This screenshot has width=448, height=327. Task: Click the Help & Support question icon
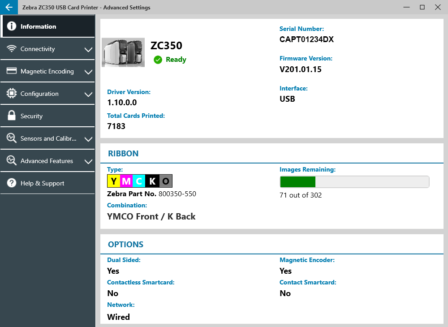[12, 183]
